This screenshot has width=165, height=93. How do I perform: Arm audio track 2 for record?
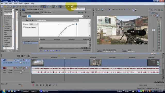(x=14, y=68)
